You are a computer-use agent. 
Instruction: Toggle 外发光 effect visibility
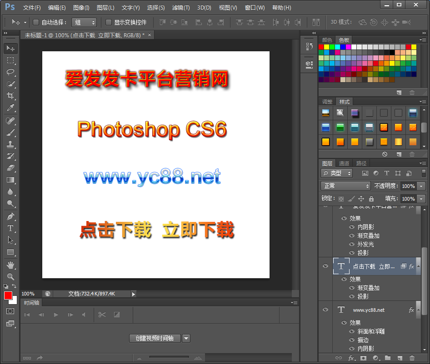pyautogui.click(x=352, y=244)
